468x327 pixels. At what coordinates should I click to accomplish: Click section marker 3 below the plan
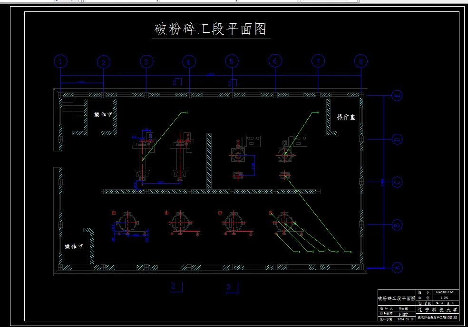pos(228,287)
